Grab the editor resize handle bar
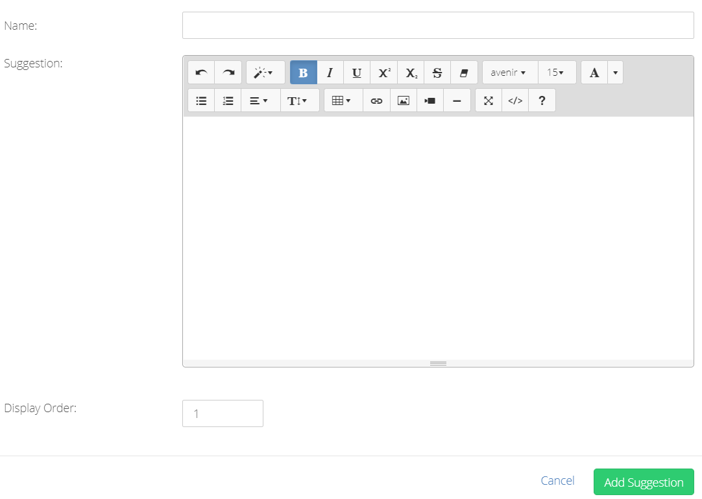This screenshot has height=499, width=702. (438, 363)
